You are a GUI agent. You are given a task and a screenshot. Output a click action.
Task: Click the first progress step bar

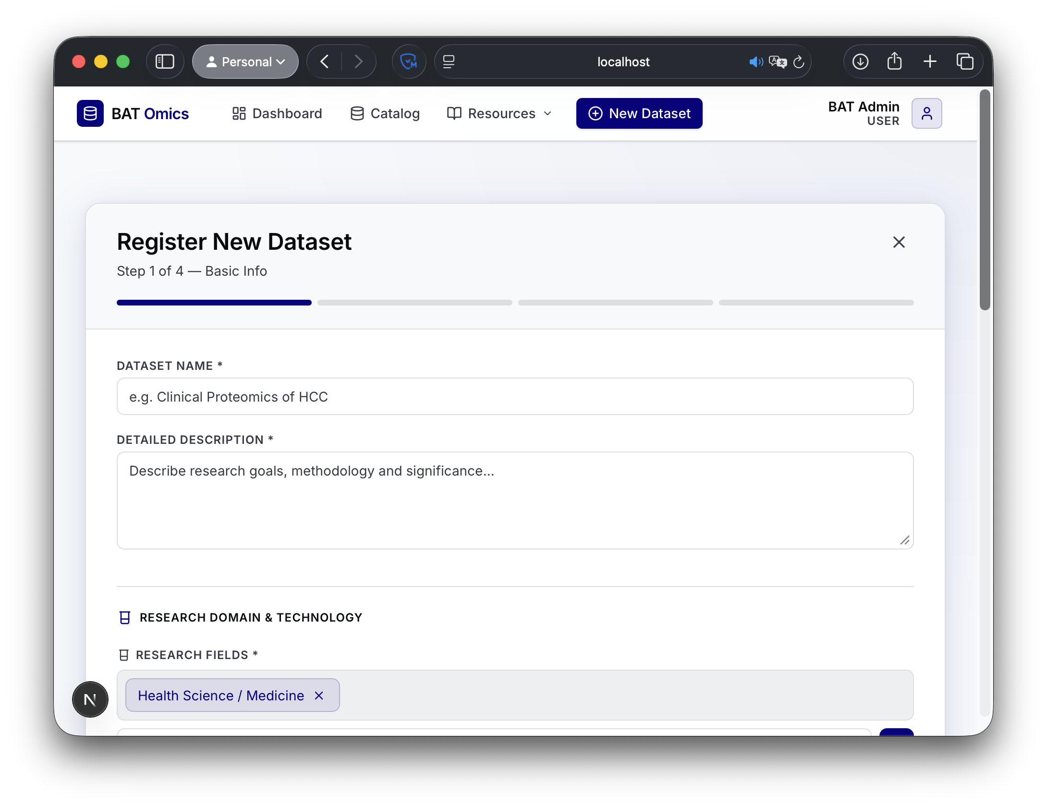click(x=214, y=303)
